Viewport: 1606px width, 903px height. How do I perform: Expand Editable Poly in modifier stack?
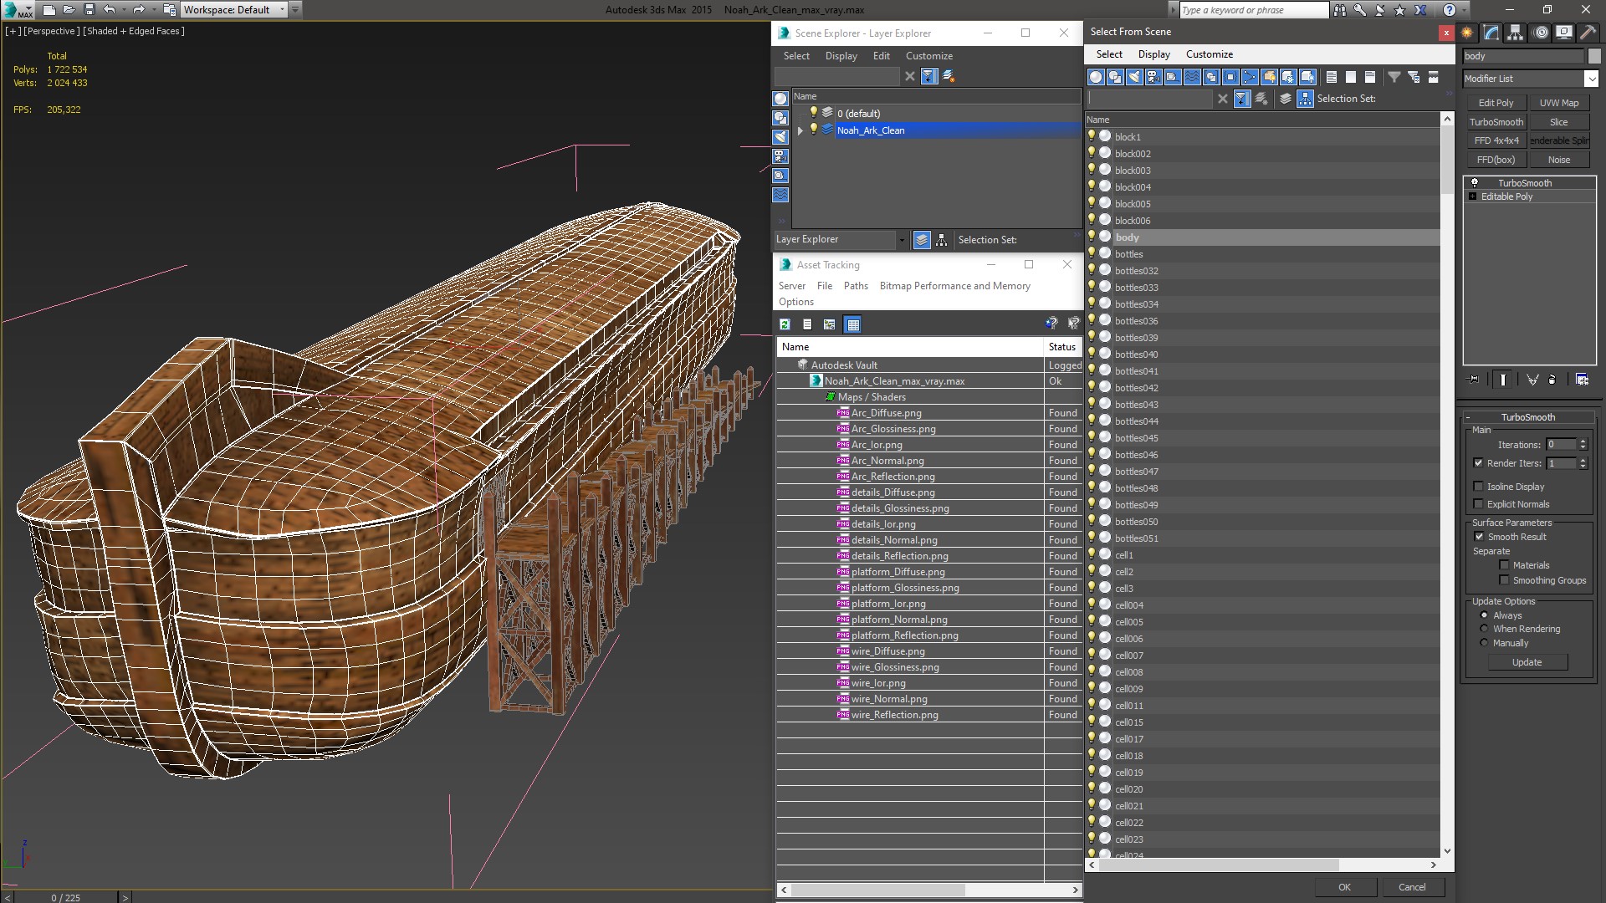pyautogui.click(x=1472, y=196)
